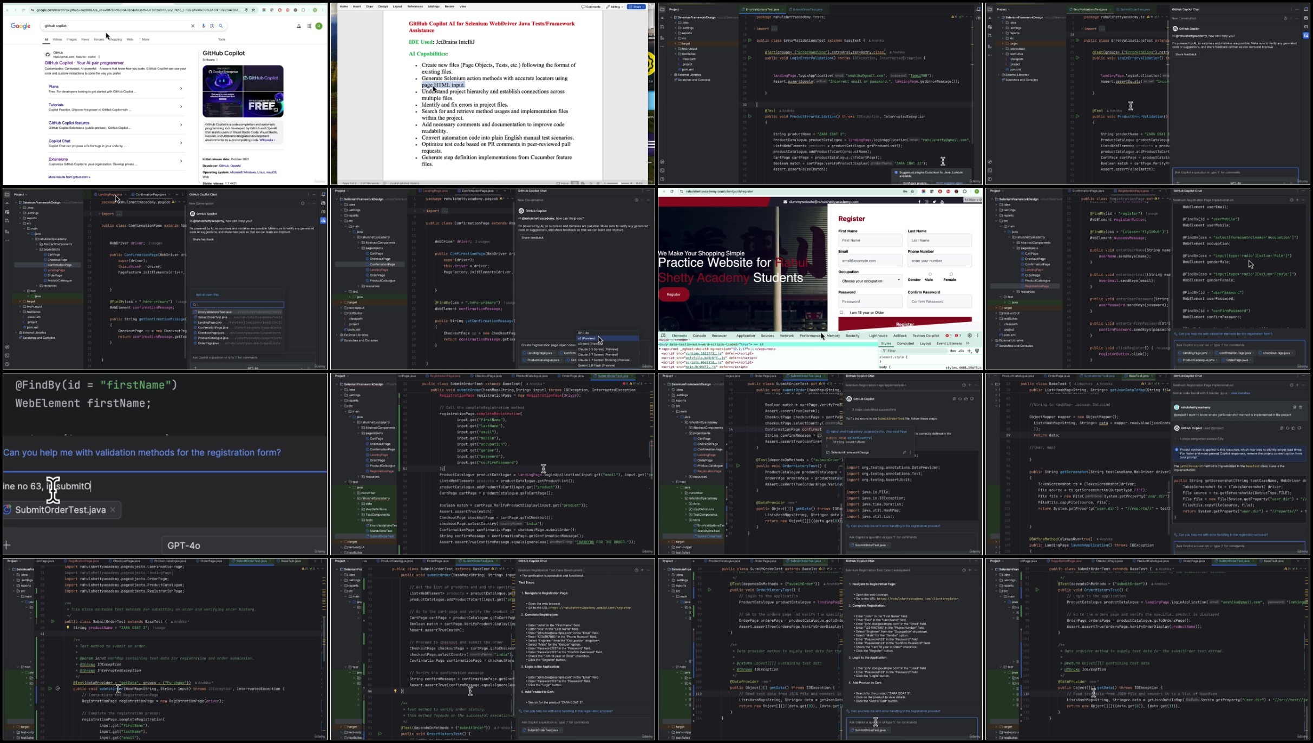Select 'Gemini 2.0 Flash (Preview)' in the model list

coord(607,365)
